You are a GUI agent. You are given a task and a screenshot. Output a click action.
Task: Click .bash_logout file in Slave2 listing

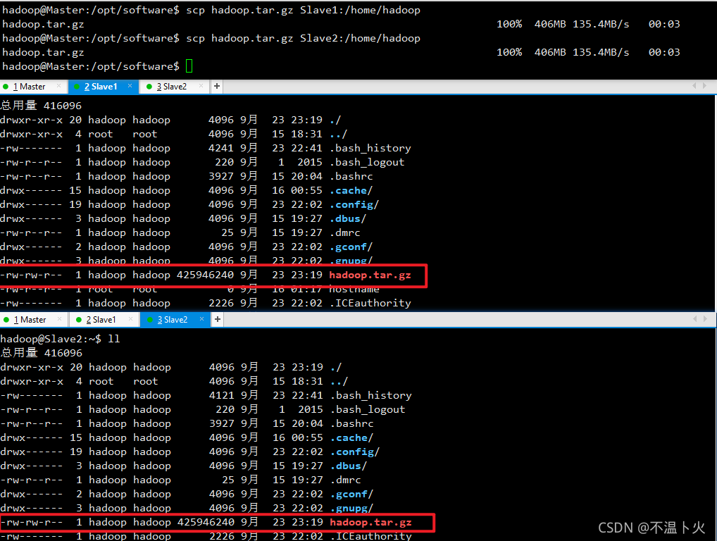(368, 410)
